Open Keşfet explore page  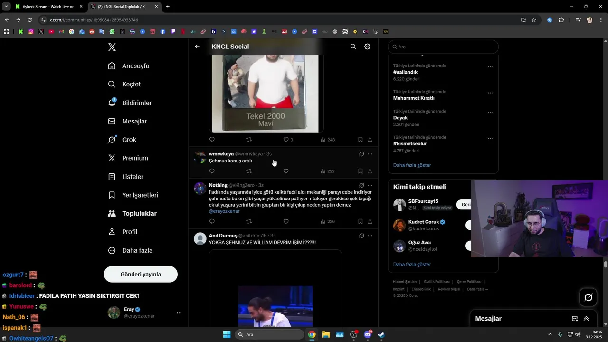click(x=124, y=84)
